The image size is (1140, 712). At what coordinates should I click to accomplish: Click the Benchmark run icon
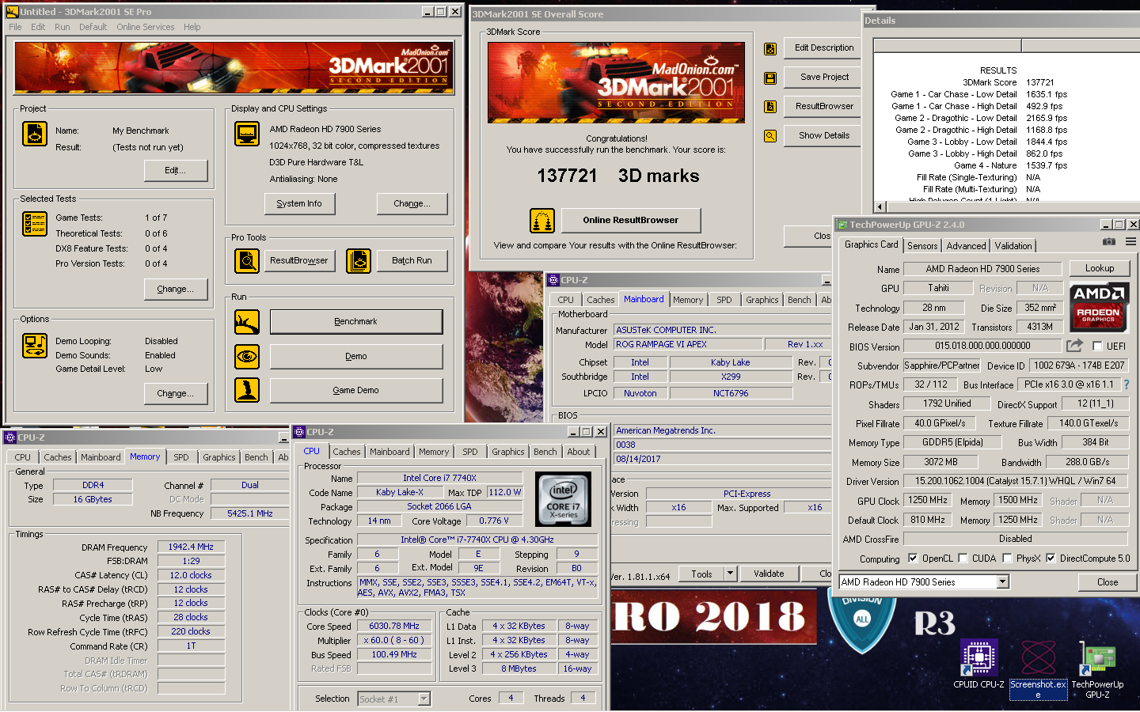(247, 322)
